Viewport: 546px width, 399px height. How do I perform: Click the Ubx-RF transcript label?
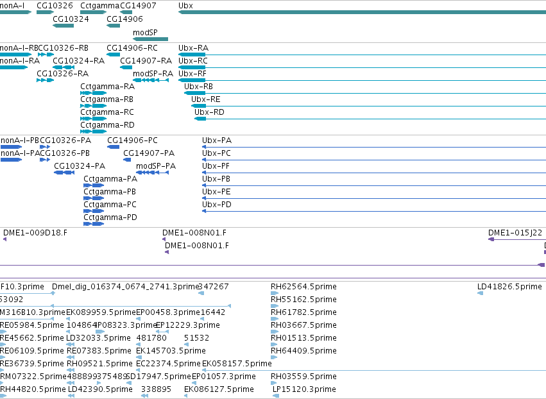coord(192,74)
